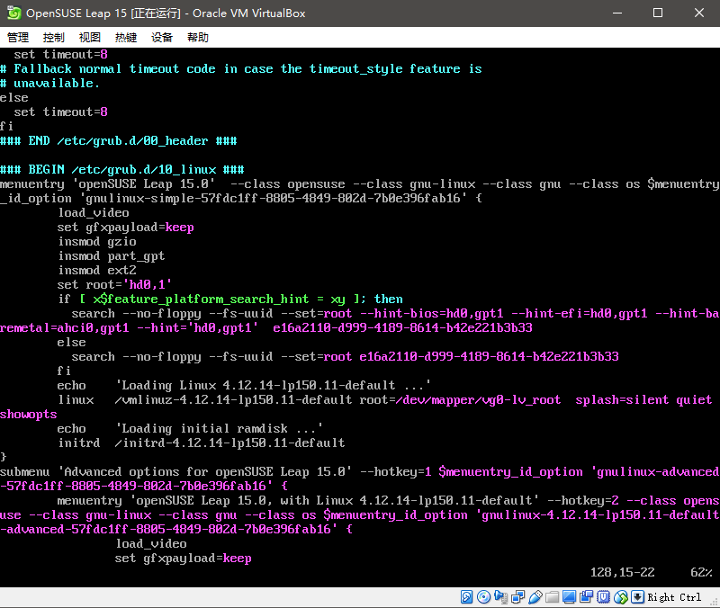Click the cursor position '128,15-22' indicator
This screenshot has width=720, height=608.
622,572
